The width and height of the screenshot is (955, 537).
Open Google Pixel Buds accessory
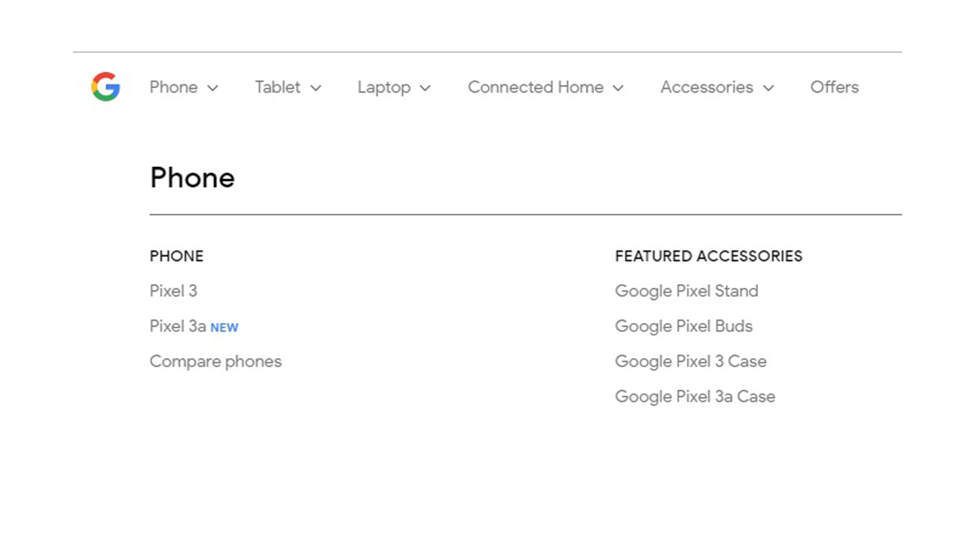683,326
